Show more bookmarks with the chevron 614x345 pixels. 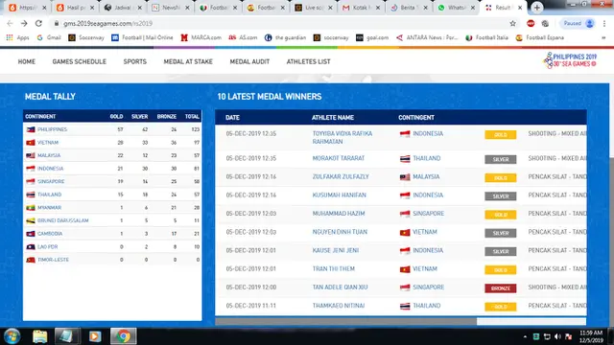(x=603, y=37)
